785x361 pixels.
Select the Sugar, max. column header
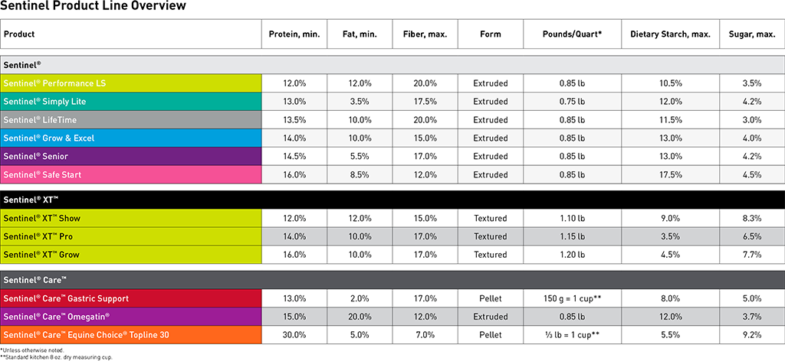(x=751, y=34)
